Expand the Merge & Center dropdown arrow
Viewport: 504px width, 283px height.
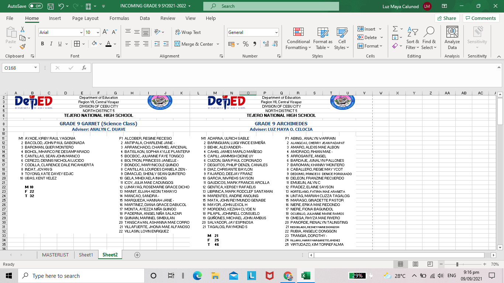point(218,44)
